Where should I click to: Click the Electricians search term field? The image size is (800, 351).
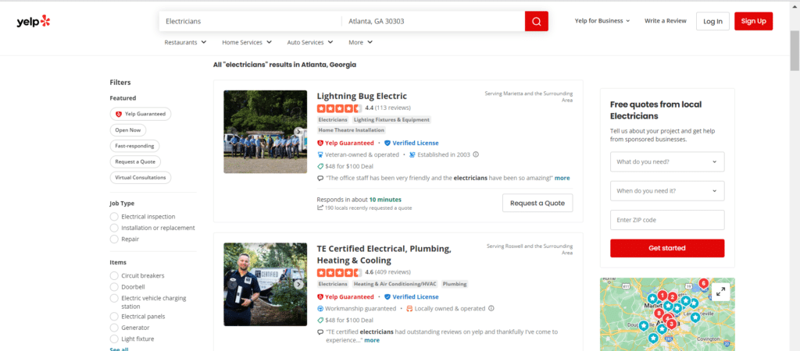pyautogui.click(x=250, y=21)
